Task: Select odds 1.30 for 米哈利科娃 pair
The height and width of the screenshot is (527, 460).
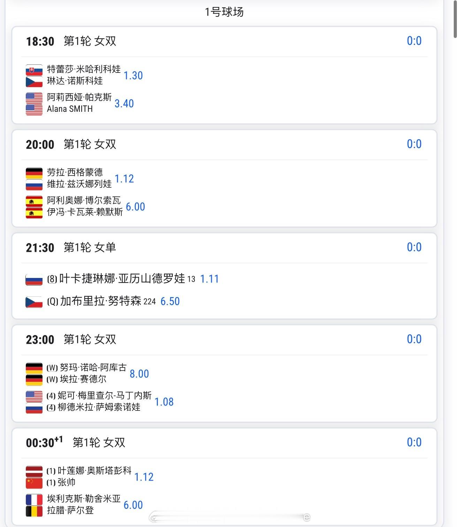Action: pos(133,76)
